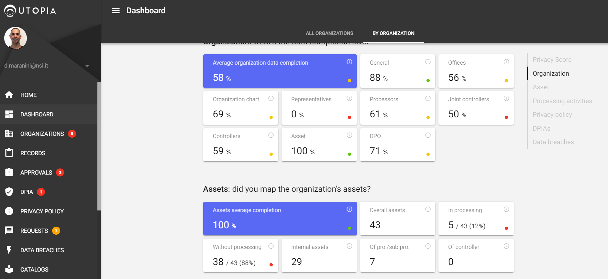This screenshot has height=279, width=608.
Task: Click the sidebar vertical scrollbar
Action: click(x=99, y=146)
